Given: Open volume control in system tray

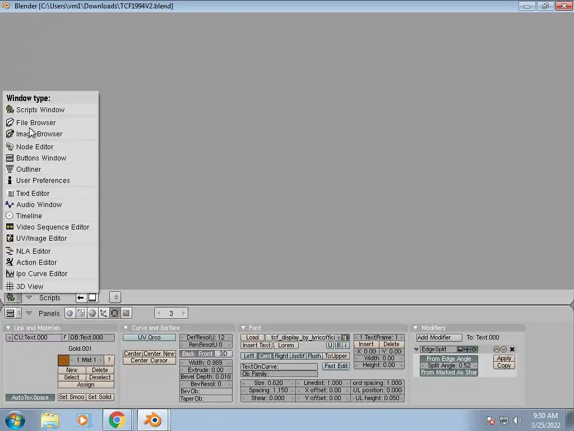Looking at the screenshot, I should point(517,420).
